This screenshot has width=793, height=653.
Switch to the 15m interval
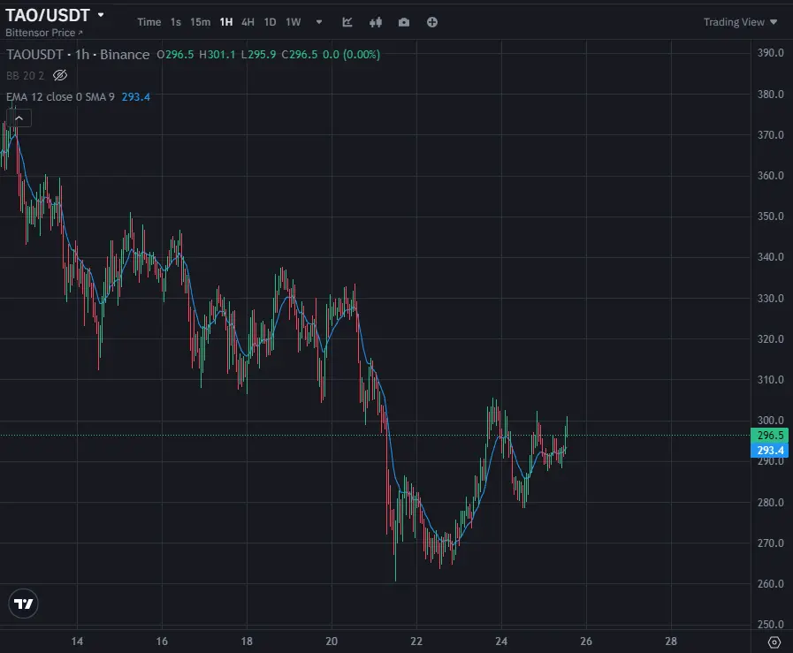(x=201, y=22)
